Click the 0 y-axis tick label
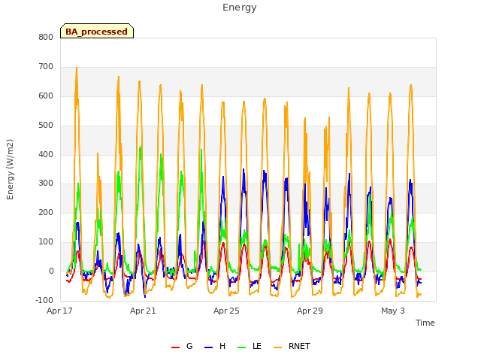Screen dimensions: 481x361 pos(51,271)
